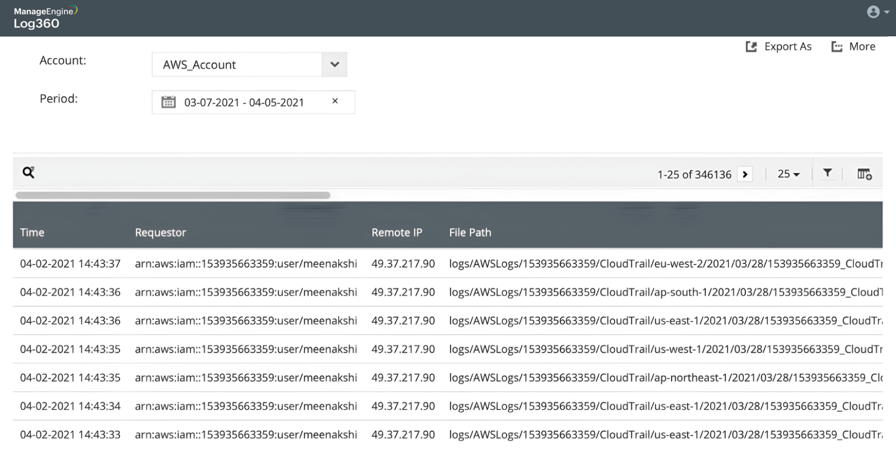The image size is (896, 453).
Task: Open the user account menu
Action: tap(878, 12)
